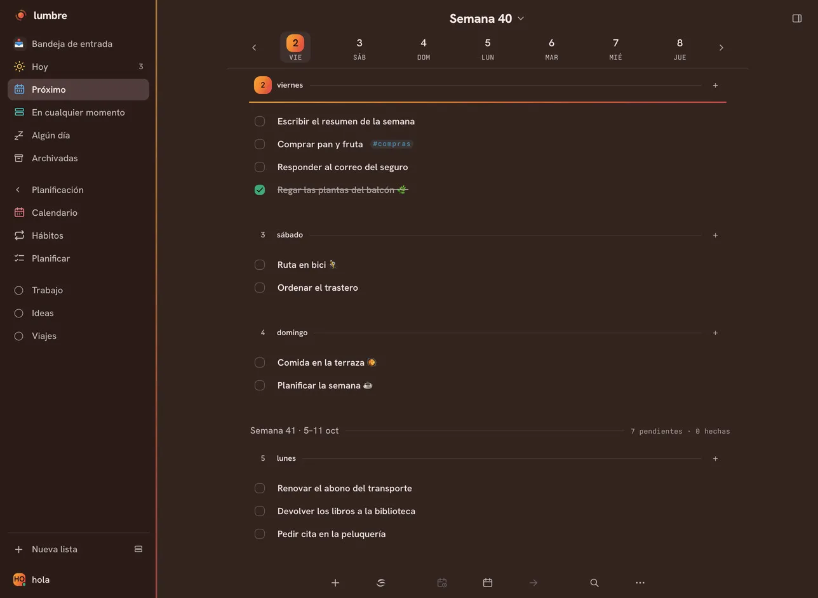The height and width of the screenshot is (598, 818).
Task: Advance to next week with right chevron
Action: (721, 48)
